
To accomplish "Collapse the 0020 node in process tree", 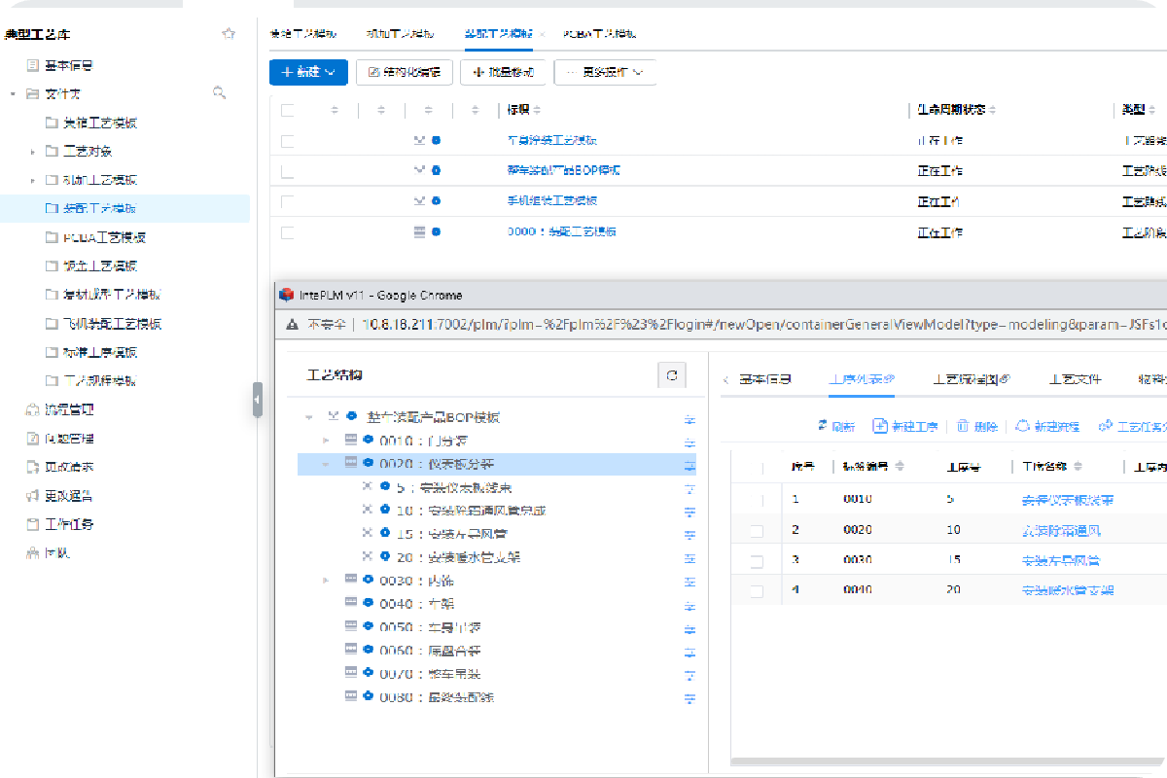I will coord(327,465).
